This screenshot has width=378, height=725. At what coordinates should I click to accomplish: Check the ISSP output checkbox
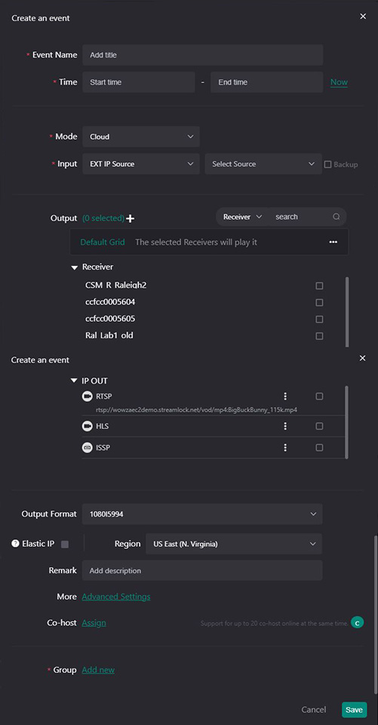coord(319,448)
